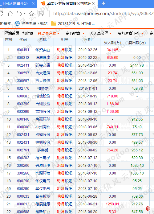
Task: Click 股吧 in 博信股份 row
Action: pos(69,96)
